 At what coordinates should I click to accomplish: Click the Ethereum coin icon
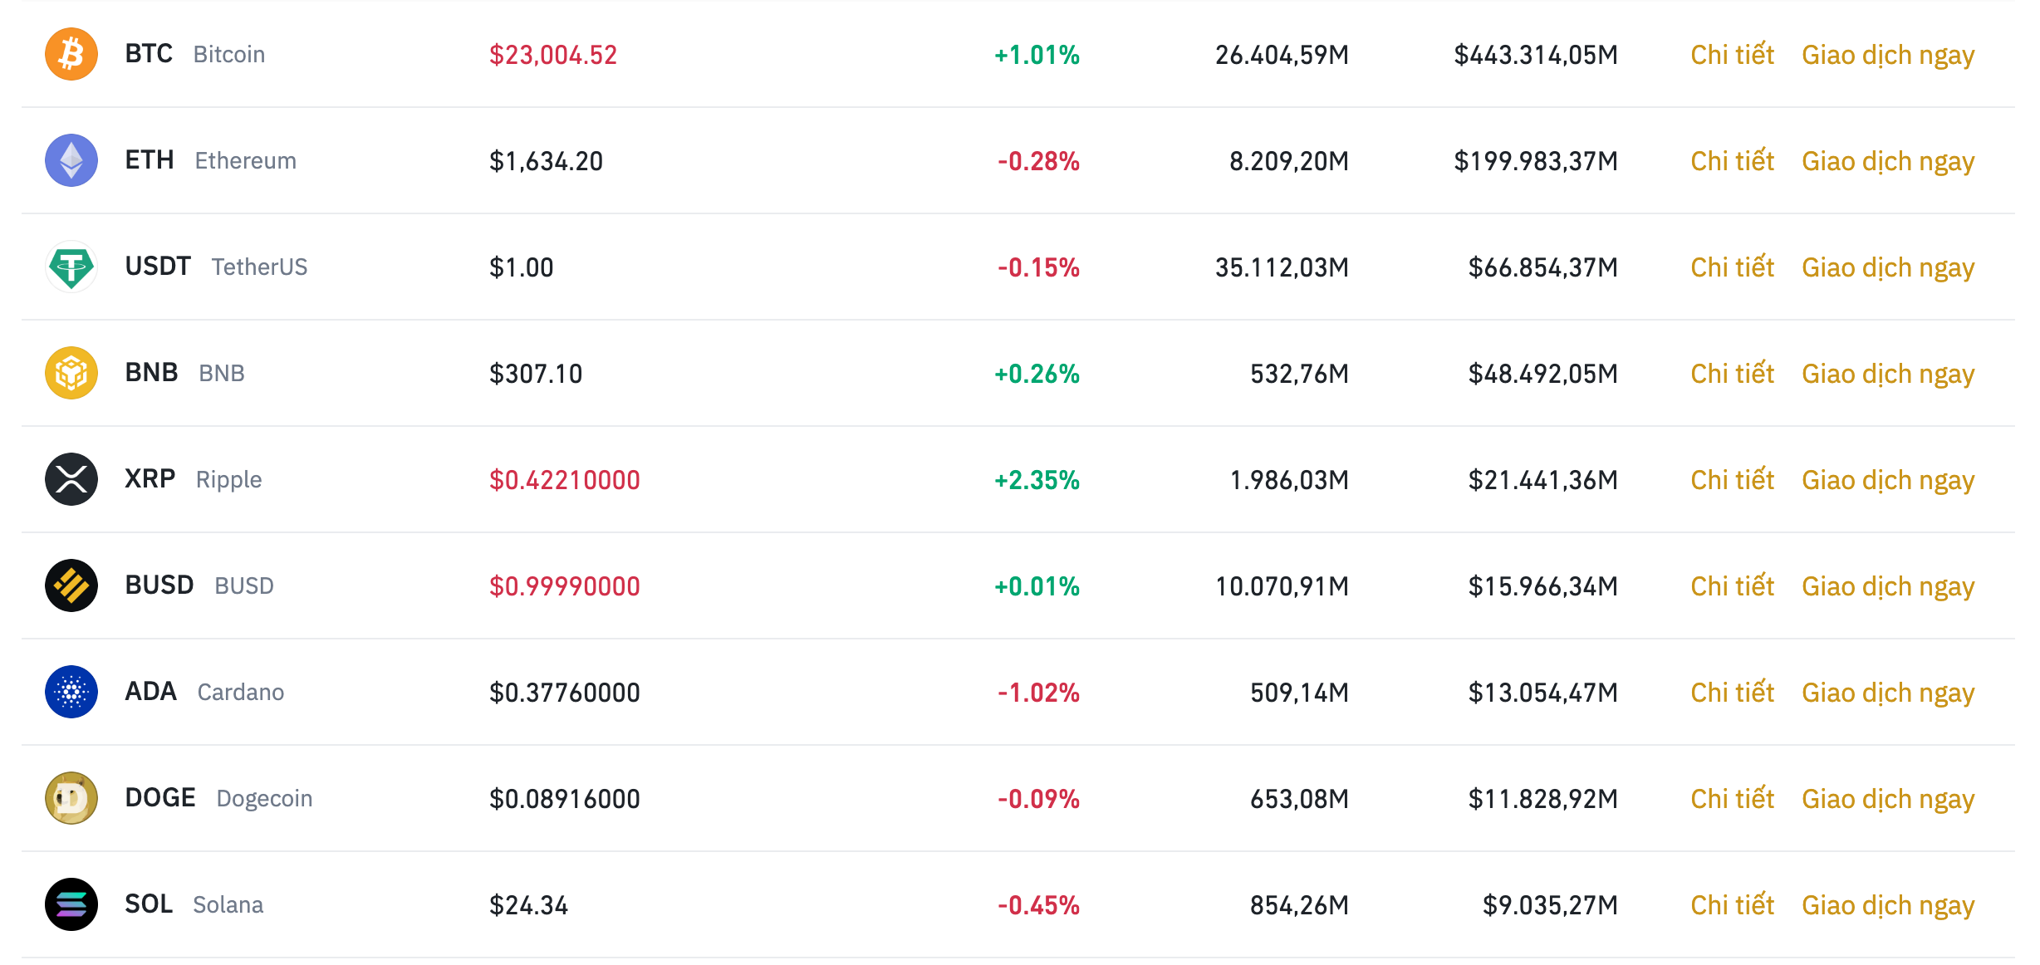[71, 160]
